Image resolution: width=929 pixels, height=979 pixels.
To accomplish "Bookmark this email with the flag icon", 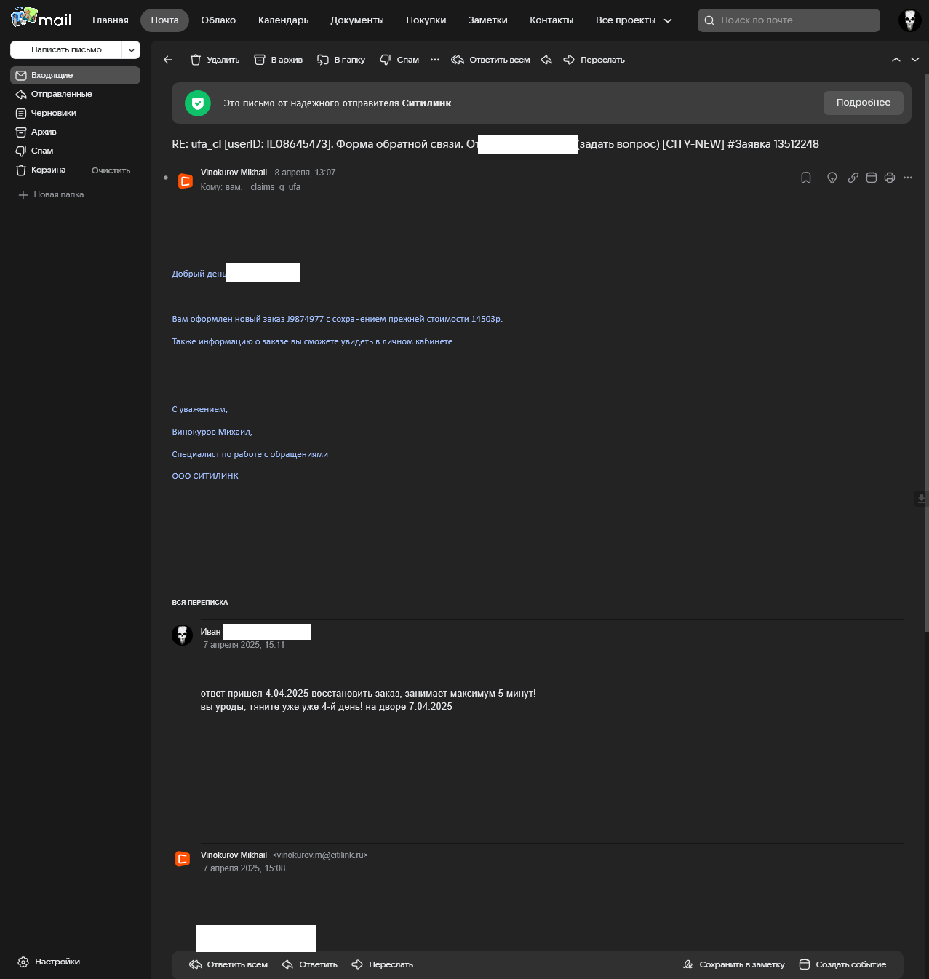I will pyautogui.click(x=805, y=178).
